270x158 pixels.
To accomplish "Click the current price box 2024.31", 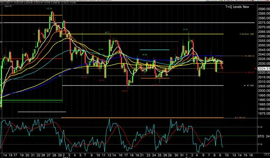I will [264, 69].
